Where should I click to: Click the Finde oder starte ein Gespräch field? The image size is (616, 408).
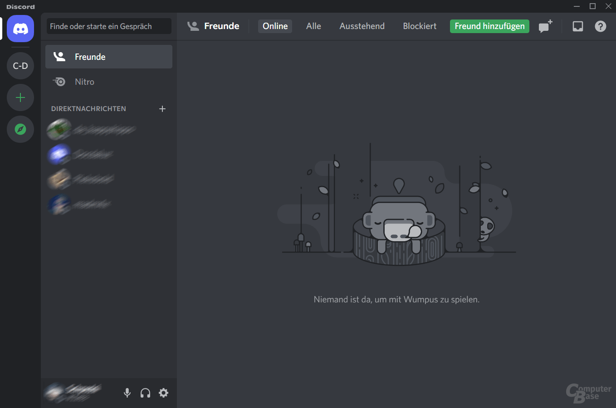109,26
